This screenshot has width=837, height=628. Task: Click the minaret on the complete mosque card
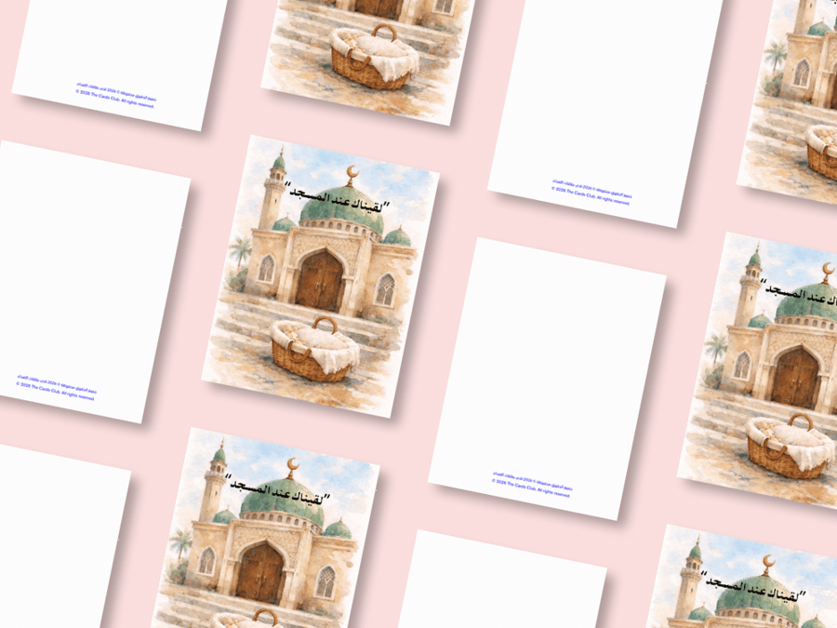point(273,188)
